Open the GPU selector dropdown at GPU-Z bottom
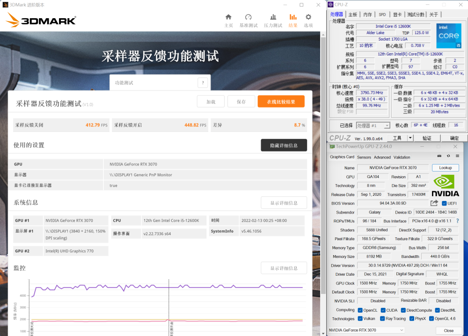 pos(366,330)
